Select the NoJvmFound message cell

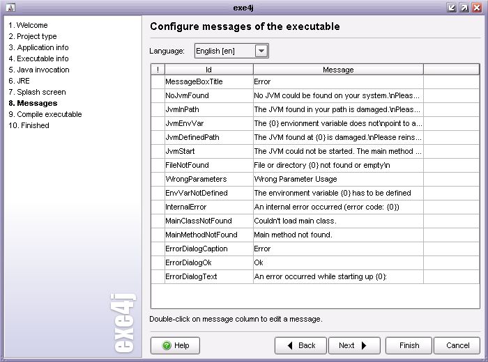tap(338, 95)
